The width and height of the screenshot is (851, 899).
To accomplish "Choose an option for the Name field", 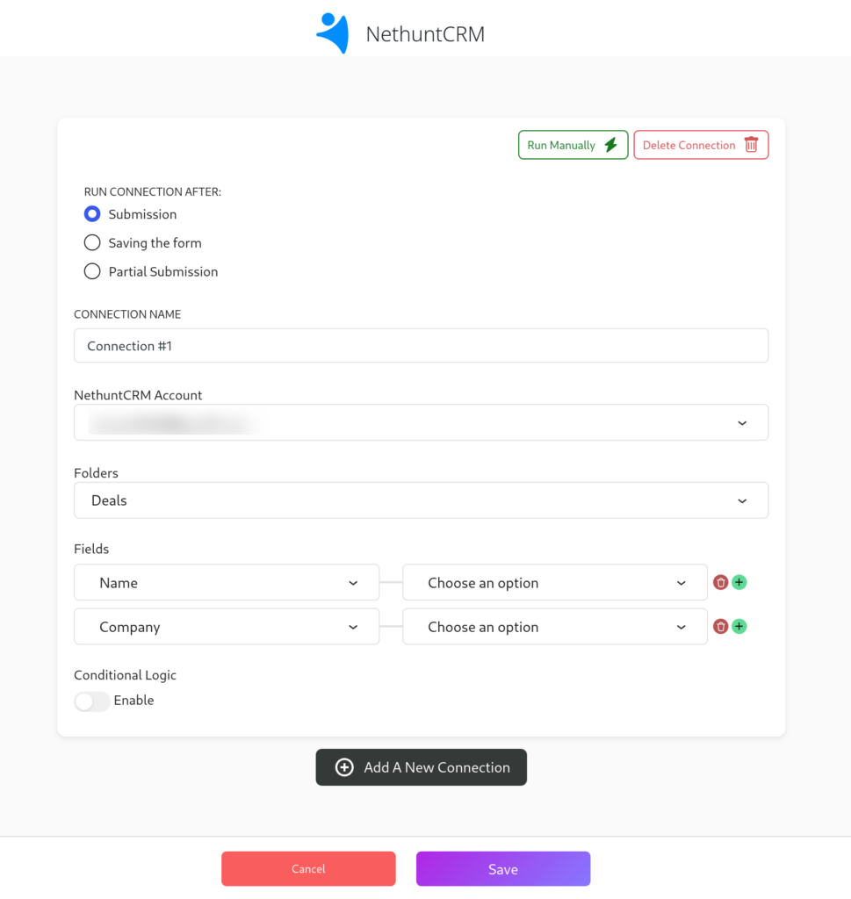I will click(x=554, y=583).
